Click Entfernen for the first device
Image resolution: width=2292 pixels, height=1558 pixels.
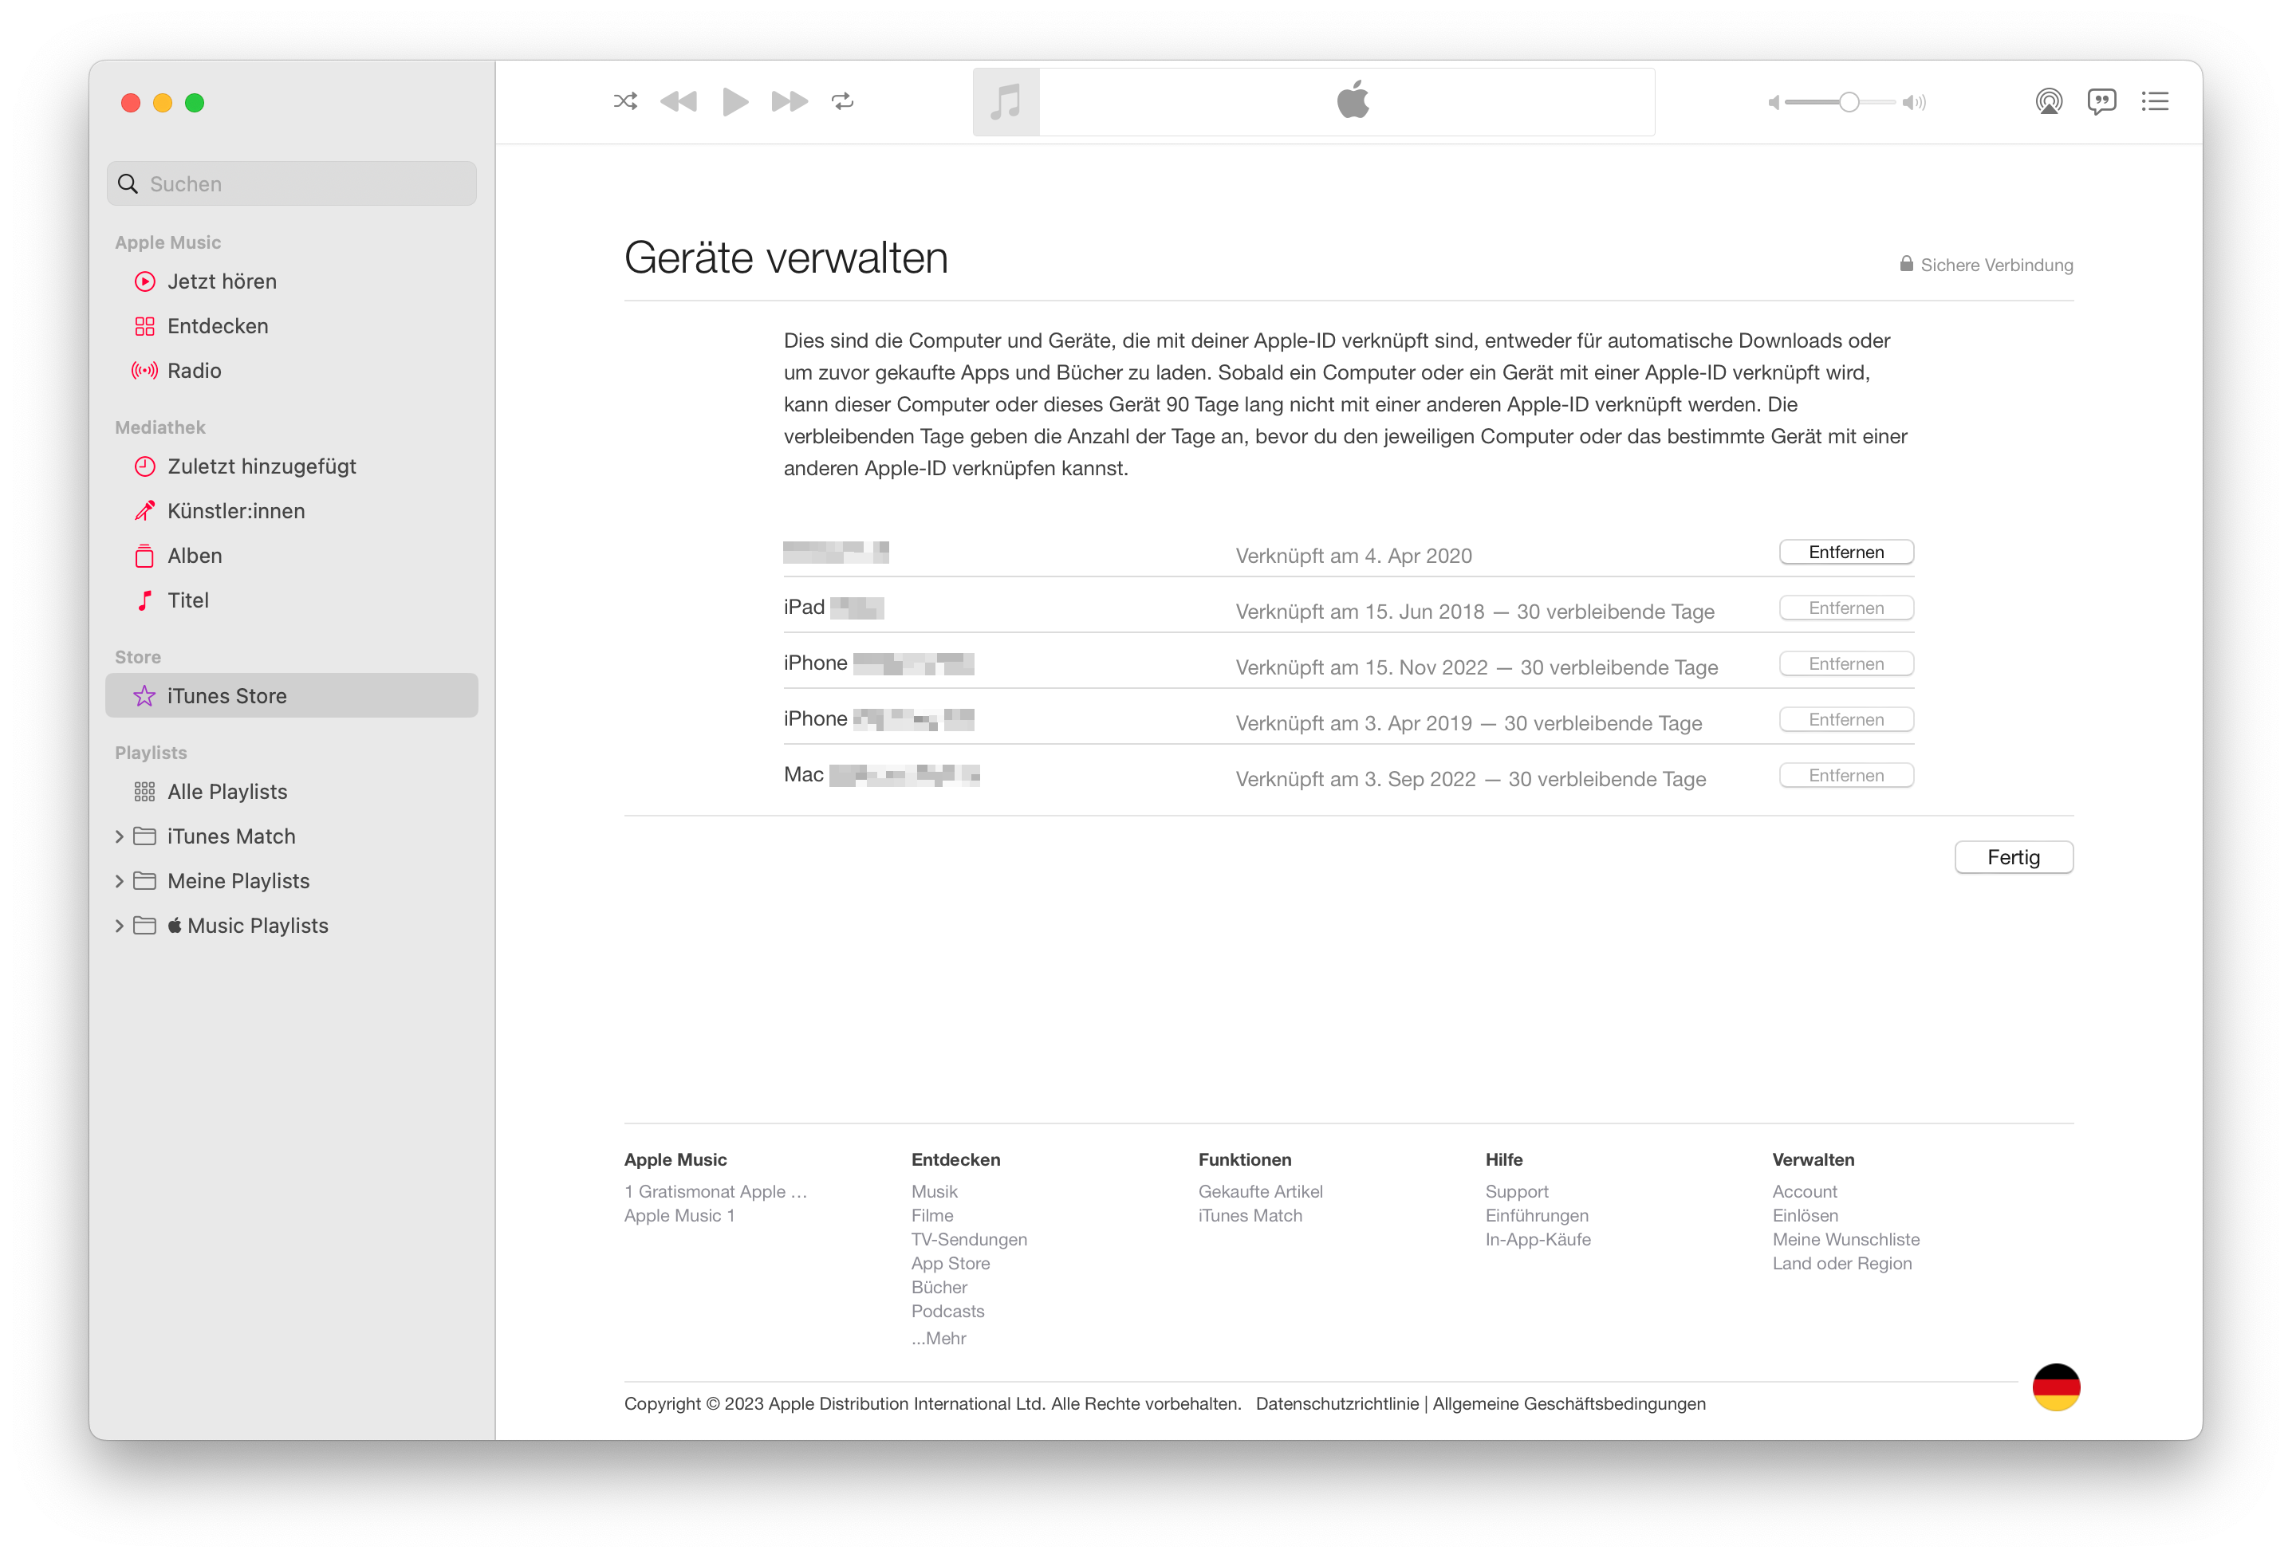pyautogui.click(x=1845, y=553)
